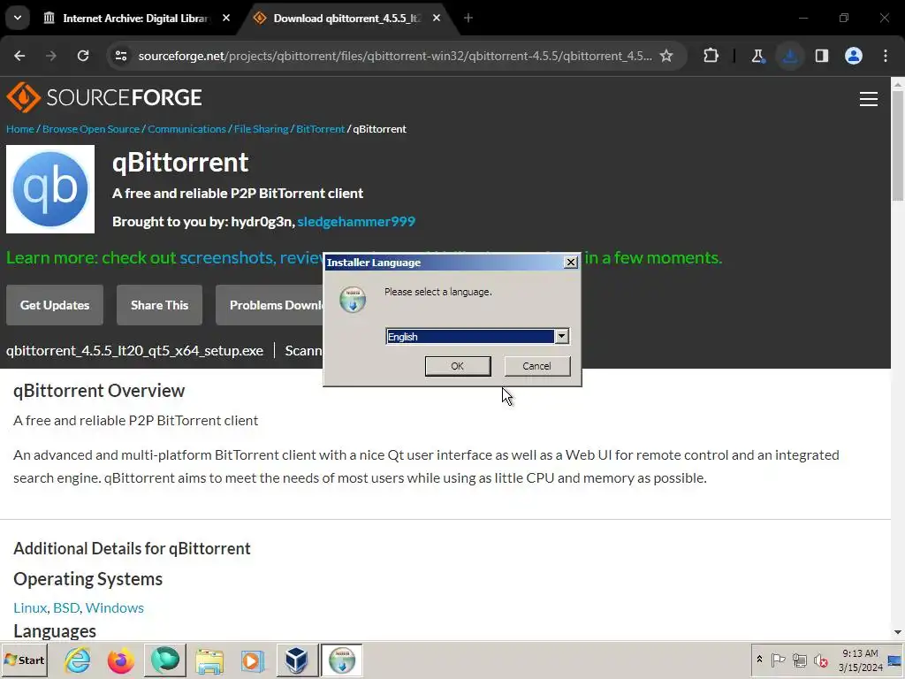Switch to Internet Archive tab

135,18
